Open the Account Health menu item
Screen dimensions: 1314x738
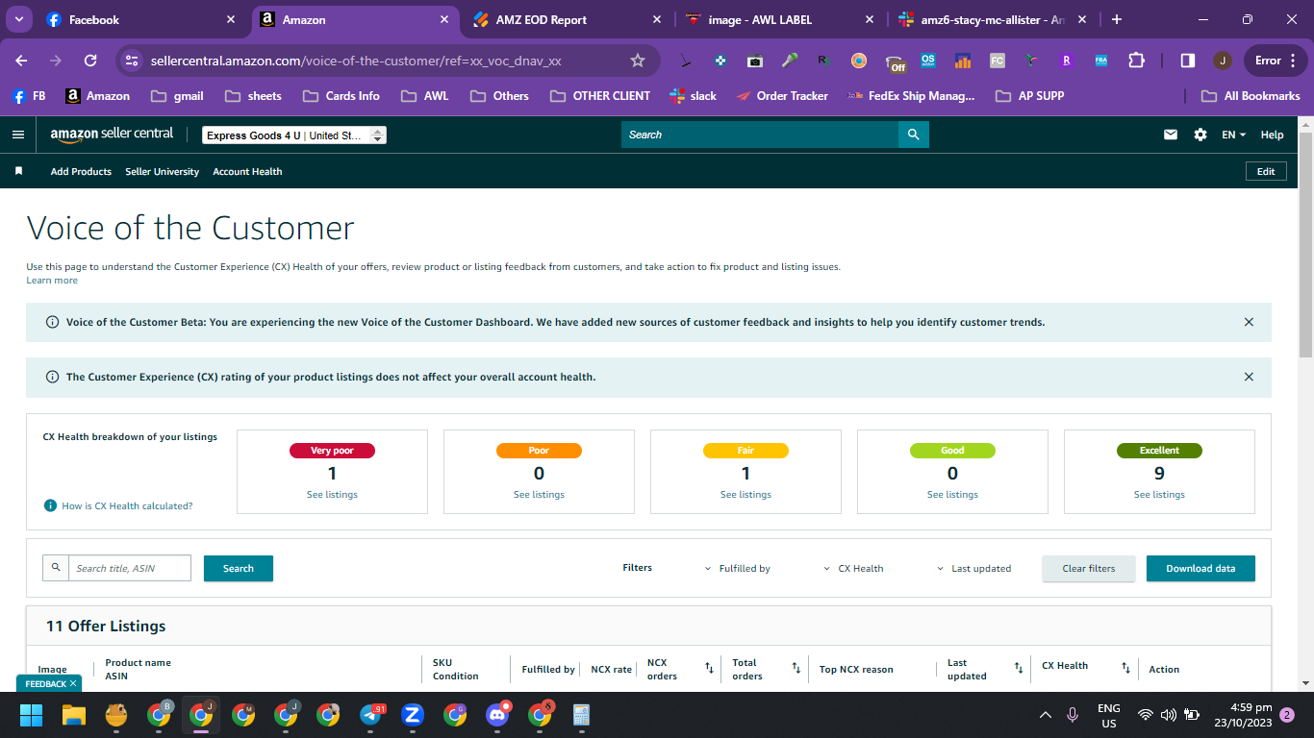coord(247,171)
